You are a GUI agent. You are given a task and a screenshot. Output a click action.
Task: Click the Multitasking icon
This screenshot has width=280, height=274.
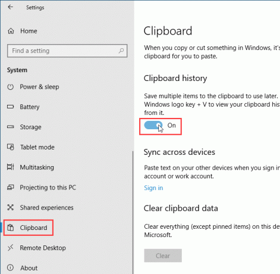pyautogui.click(x=11, y=167)
